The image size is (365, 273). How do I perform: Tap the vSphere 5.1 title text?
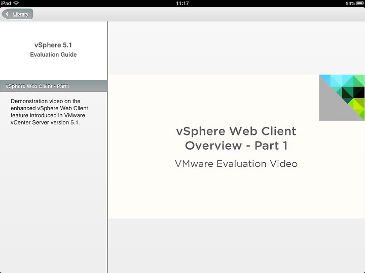coord(53,45)
